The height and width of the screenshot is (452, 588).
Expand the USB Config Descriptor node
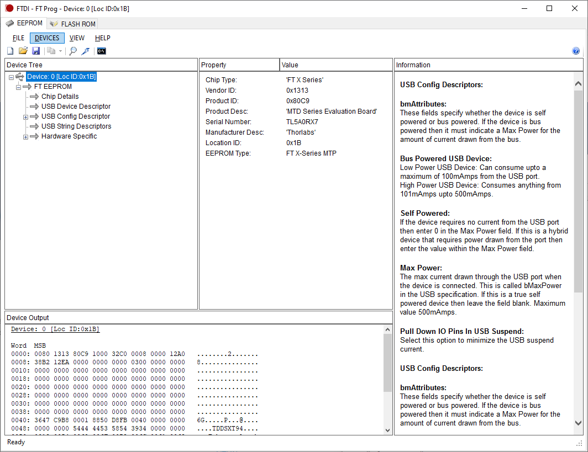(x=25, y=117)
